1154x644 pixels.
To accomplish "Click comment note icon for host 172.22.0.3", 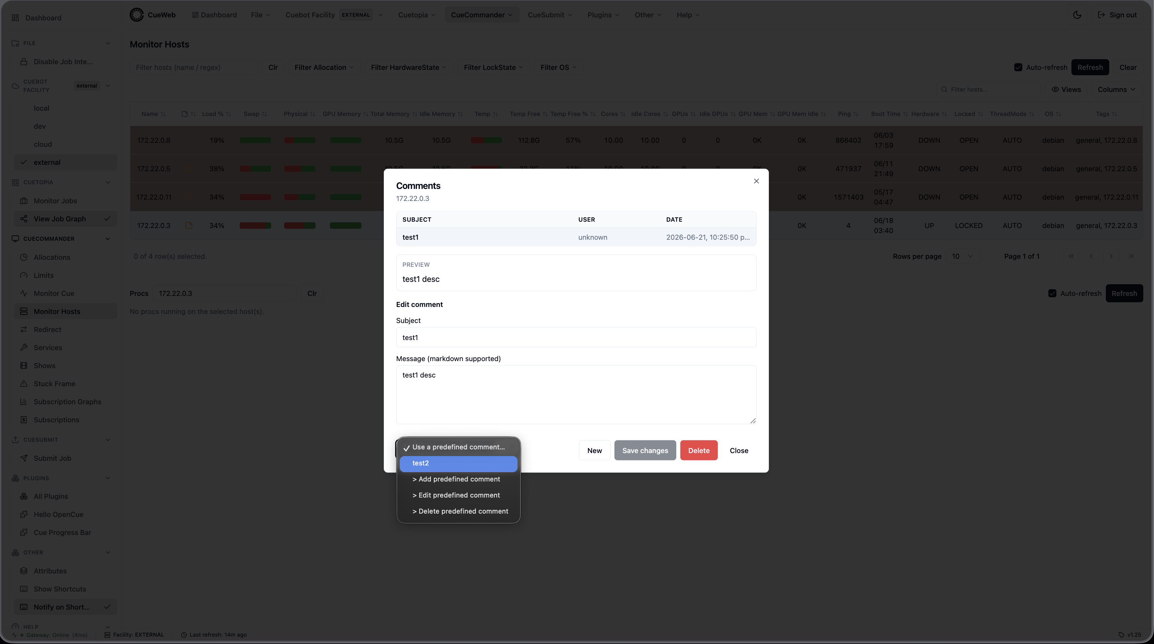I will [189, 225].
